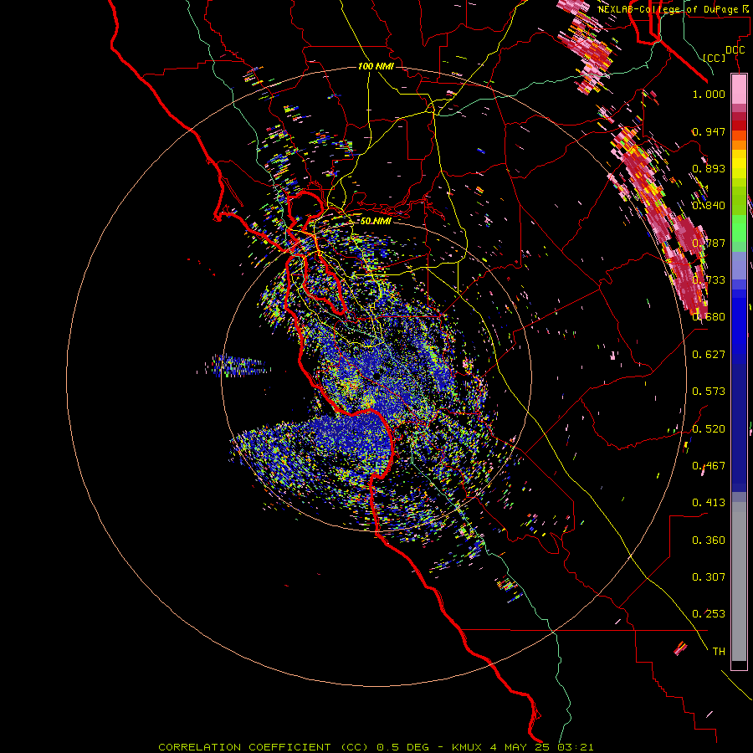Select the 0.627 legend value
Image resolution: width=753 pixels, height=753 pixels.
click(709, 355)
